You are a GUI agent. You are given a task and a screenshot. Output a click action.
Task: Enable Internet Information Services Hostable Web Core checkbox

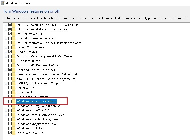click(10, 43)
